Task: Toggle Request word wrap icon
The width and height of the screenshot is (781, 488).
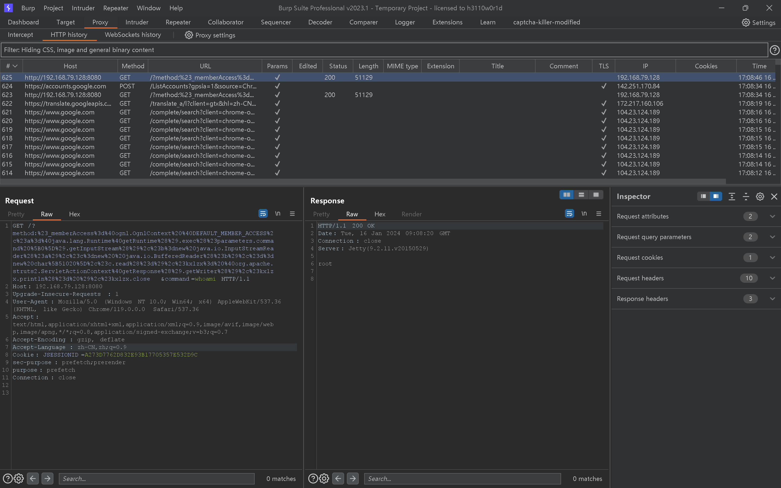Action: pyautogui.click(x=263, y=214)
